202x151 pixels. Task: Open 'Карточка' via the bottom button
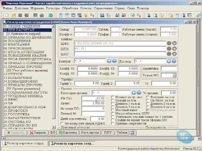pos(68,133)
